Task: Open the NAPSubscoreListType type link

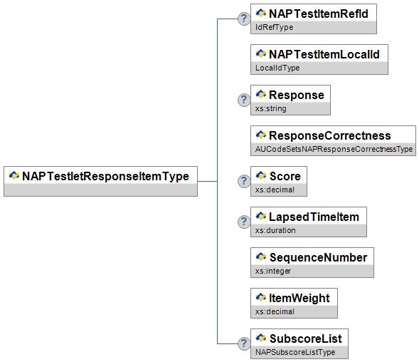Action: pos(295,352)
